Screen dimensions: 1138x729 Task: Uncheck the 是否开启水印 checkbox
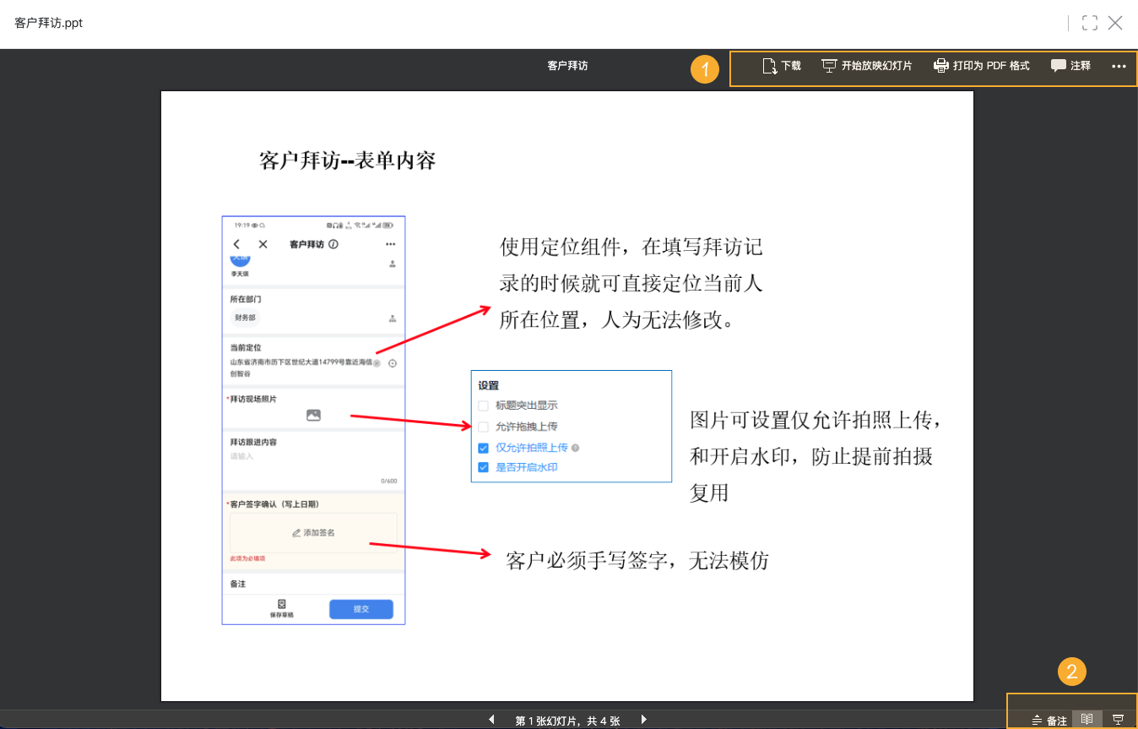pyautogui.click(x=483, y=468)
